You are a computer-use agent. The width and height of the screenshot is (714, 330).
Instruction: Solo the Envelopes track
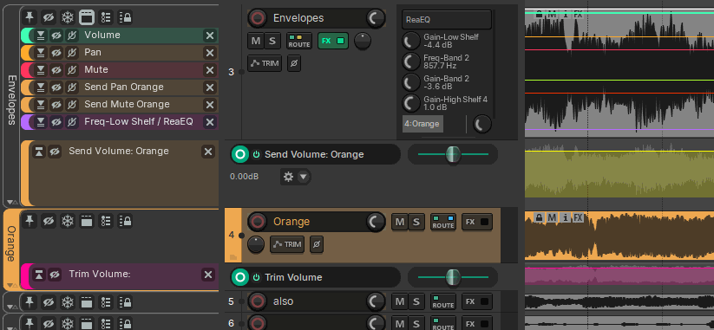[x=272, y=41]
